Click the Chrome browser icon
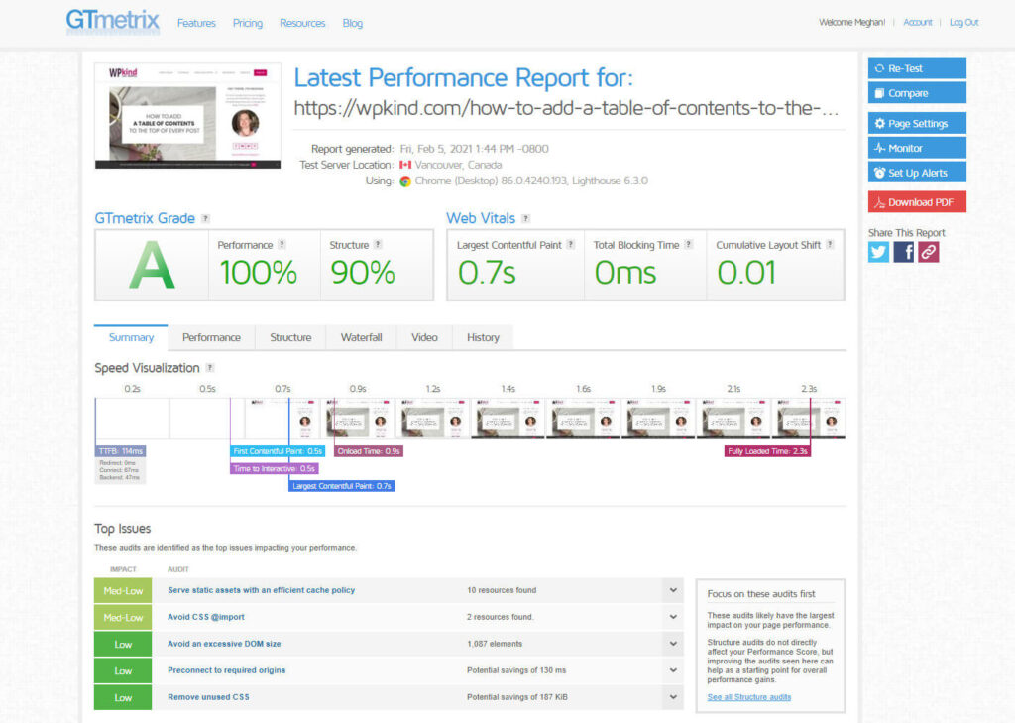Viewport: 1015px width, 723px height. tap(405, 181)
